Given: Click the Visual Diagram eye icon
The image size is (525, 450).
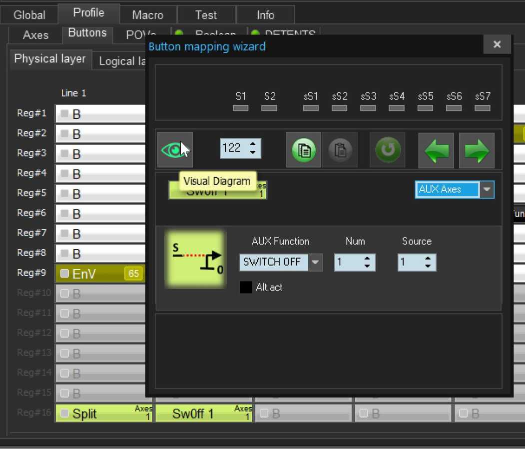Looking at the screenshot, I should (x=174, y=150).
